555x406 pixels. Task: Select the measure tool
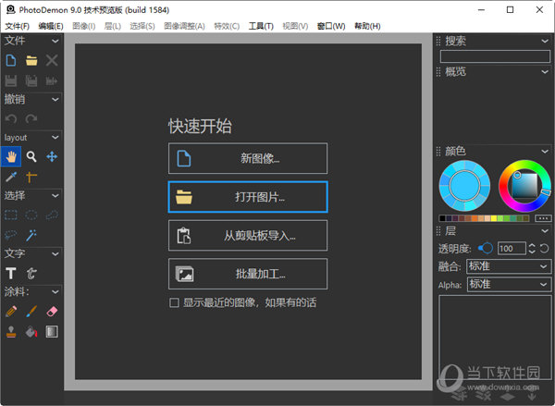point(31,177)
